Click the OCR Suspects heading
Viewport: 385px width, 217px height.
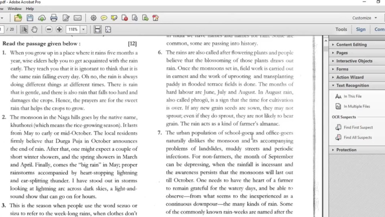pyautogui.click(x=344, y=117)
